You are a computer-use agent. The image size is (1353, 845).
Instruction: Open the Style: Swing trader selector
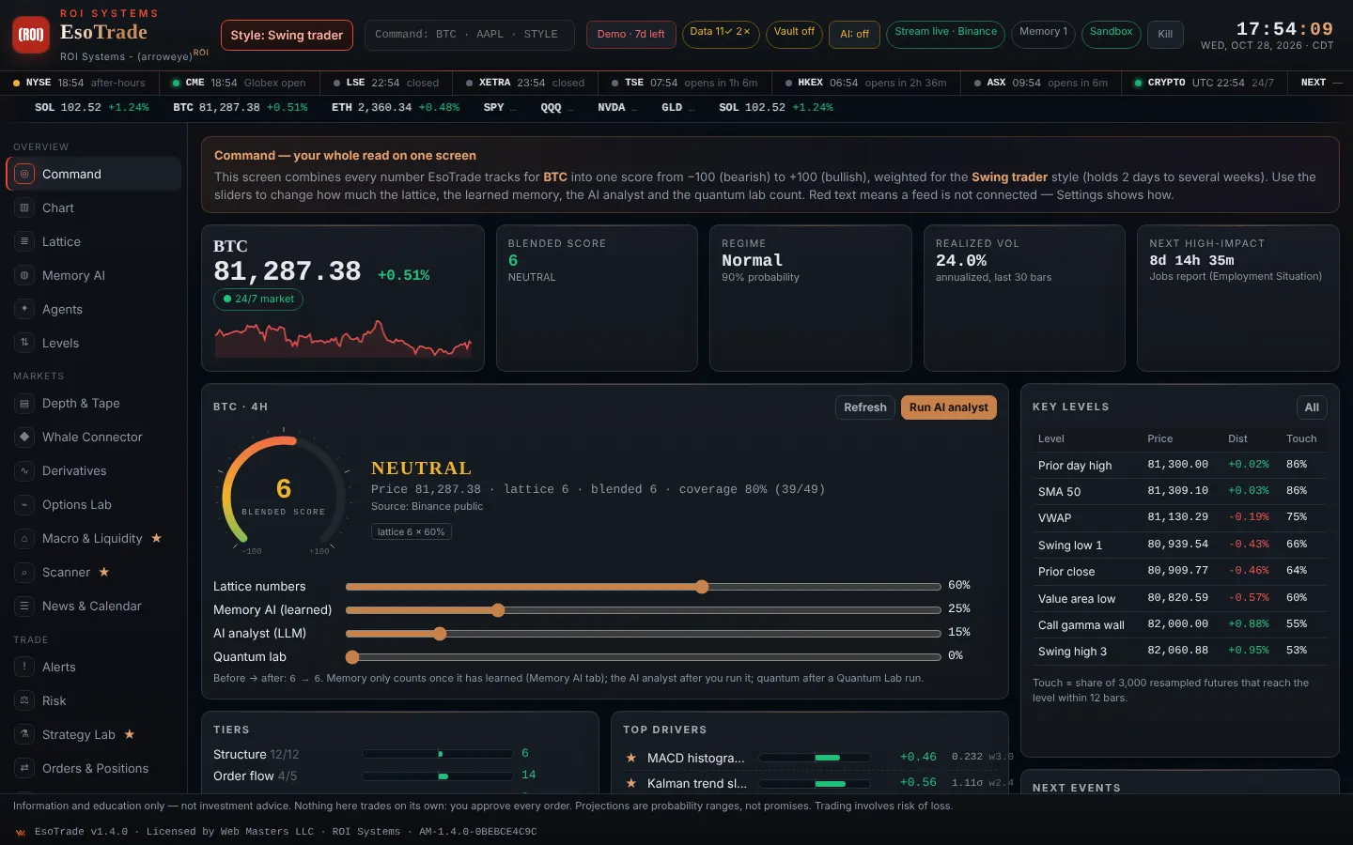point(287,35)
